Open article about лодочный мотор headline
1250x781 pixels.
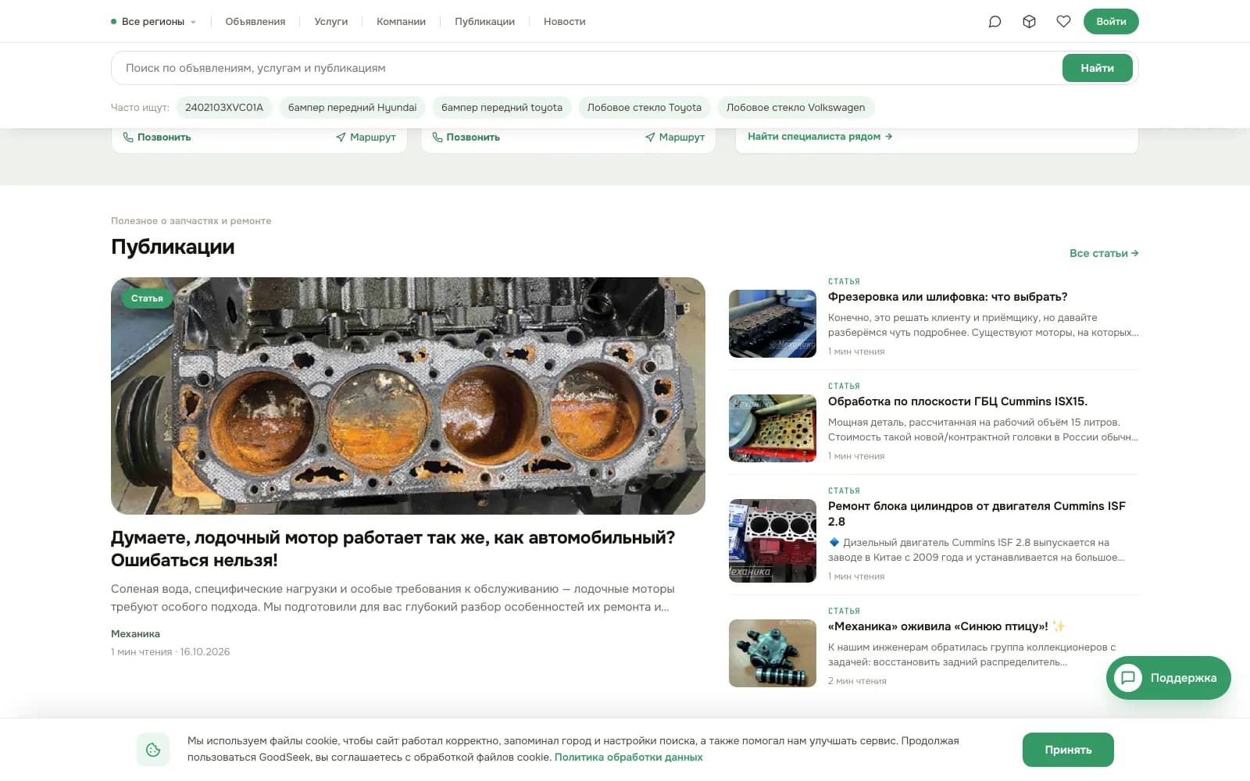point(393,549)
